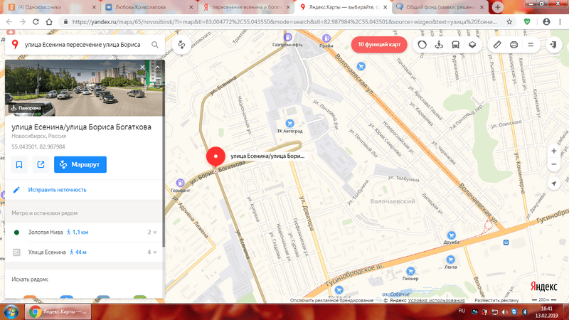Switch to the 'пересечение есенина' Yandex tab

247,7
